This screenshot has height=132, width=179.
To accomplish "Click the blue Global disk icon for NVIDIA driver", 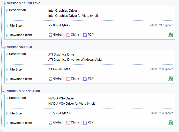I will [50, 123].
